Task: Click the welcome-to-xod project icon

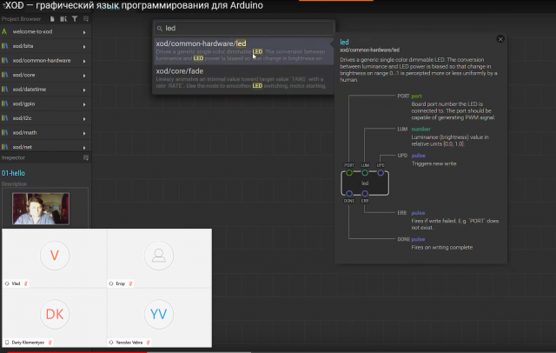Action: 4,32
